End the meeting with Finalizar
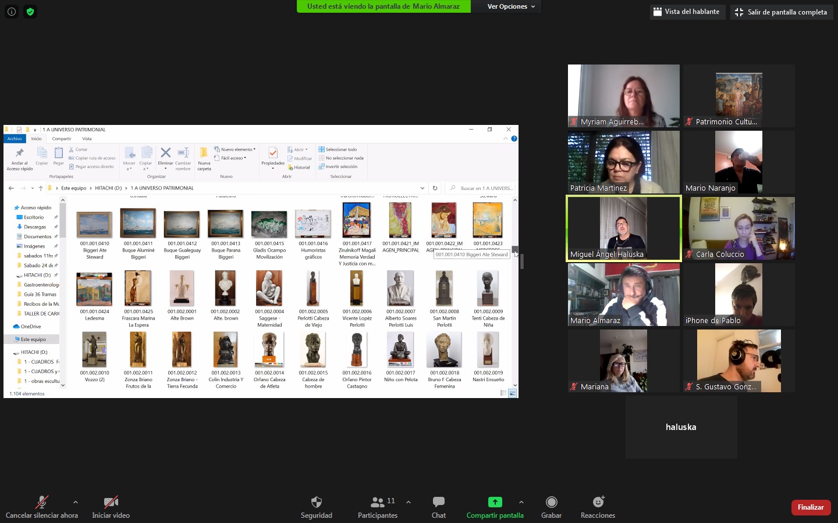The width and height of the screenshot is (838, 523). [x=811, y=507]
